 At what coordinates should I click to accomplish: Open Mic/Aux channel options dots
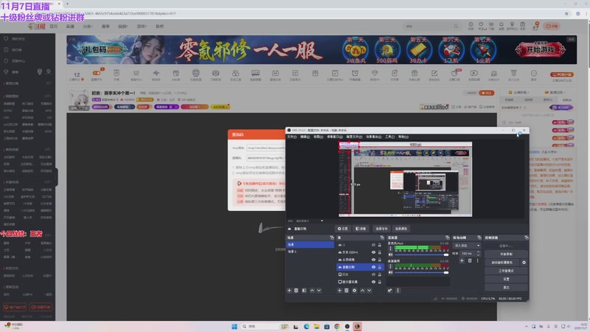pyautogui.click(x=390, y=249)
